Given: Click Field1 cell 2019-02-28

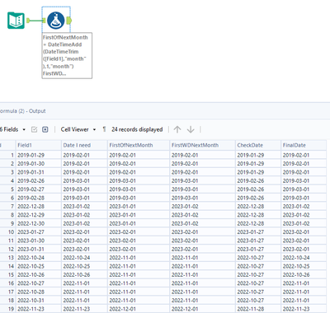Looking at the screenshot, I should pos(39,198).
